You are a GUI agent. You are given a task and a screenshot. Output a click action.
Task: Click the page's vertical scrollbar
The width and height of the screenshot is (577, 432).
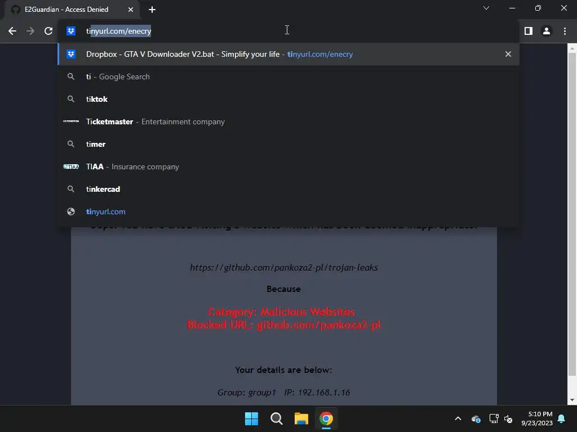pos(572,214)
